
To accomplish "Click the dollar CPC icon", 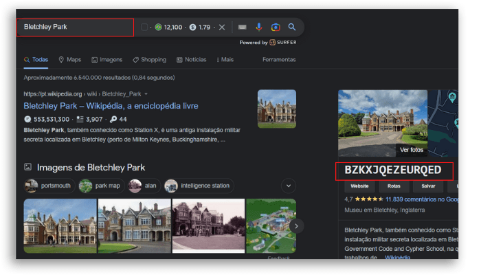I will point(192,27).
